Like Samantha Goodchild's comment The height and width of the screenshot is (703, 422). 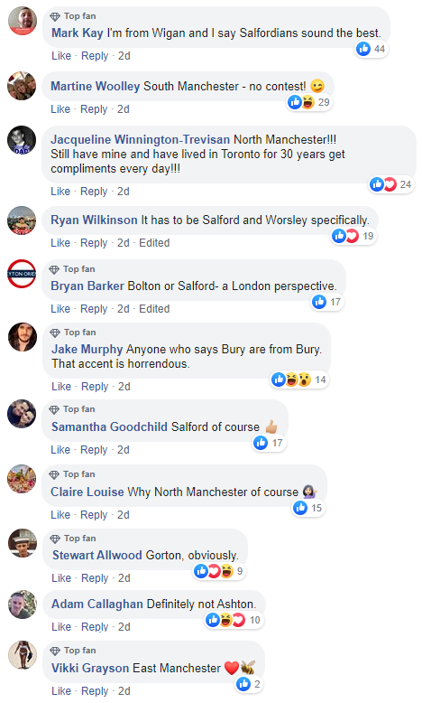point(60,450)
